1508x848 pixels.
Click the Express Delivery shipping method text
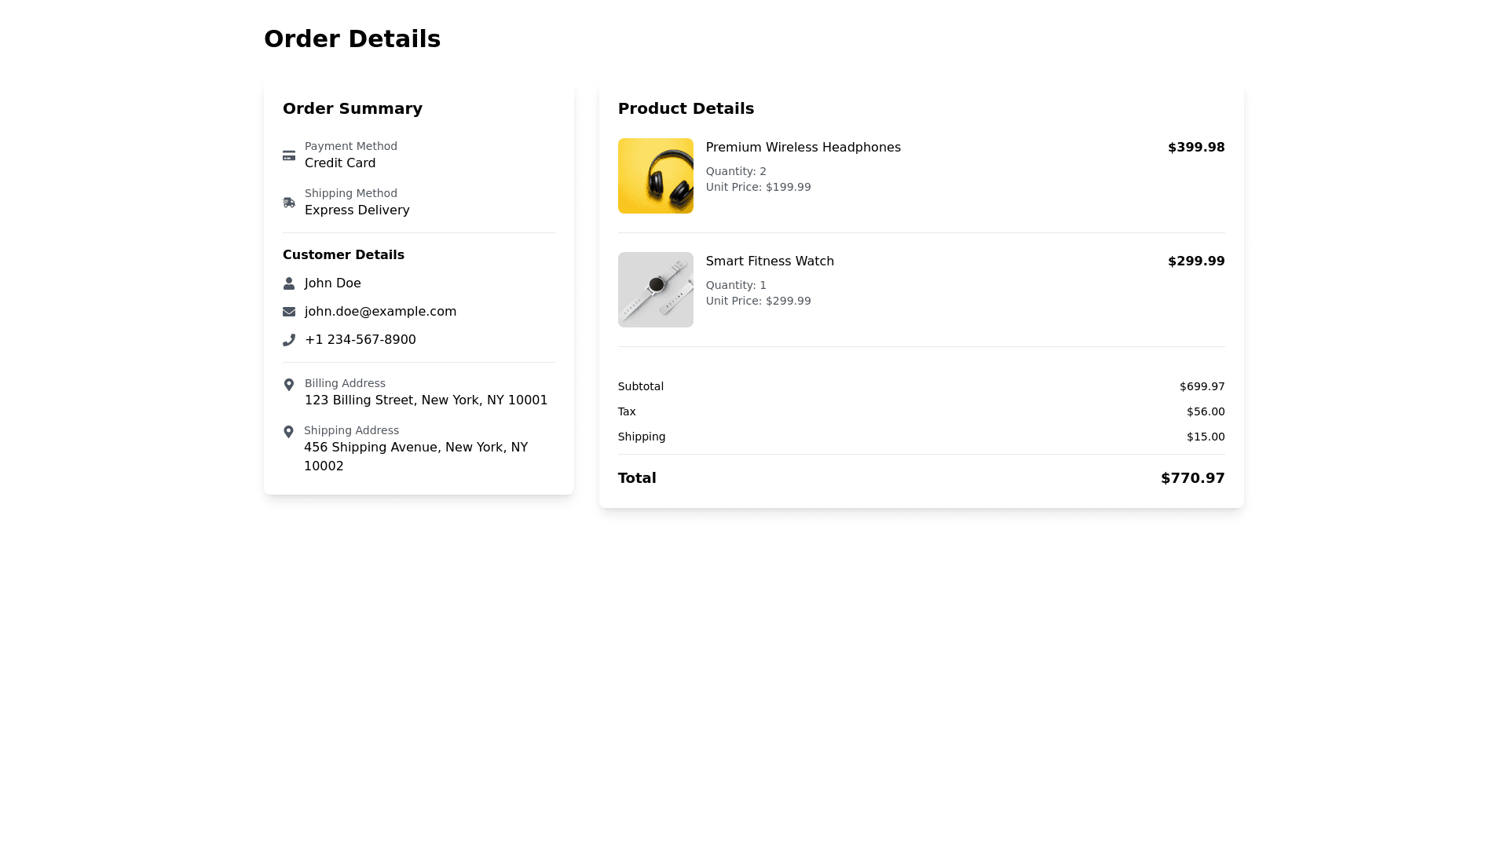click(357, 210)
